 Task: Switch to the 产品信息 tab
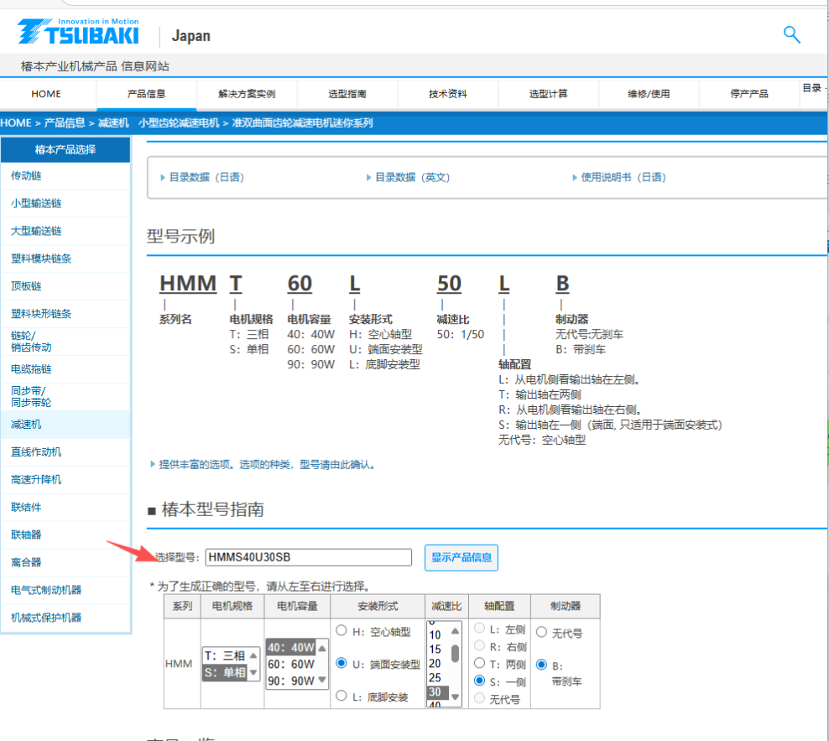point(145,94)
